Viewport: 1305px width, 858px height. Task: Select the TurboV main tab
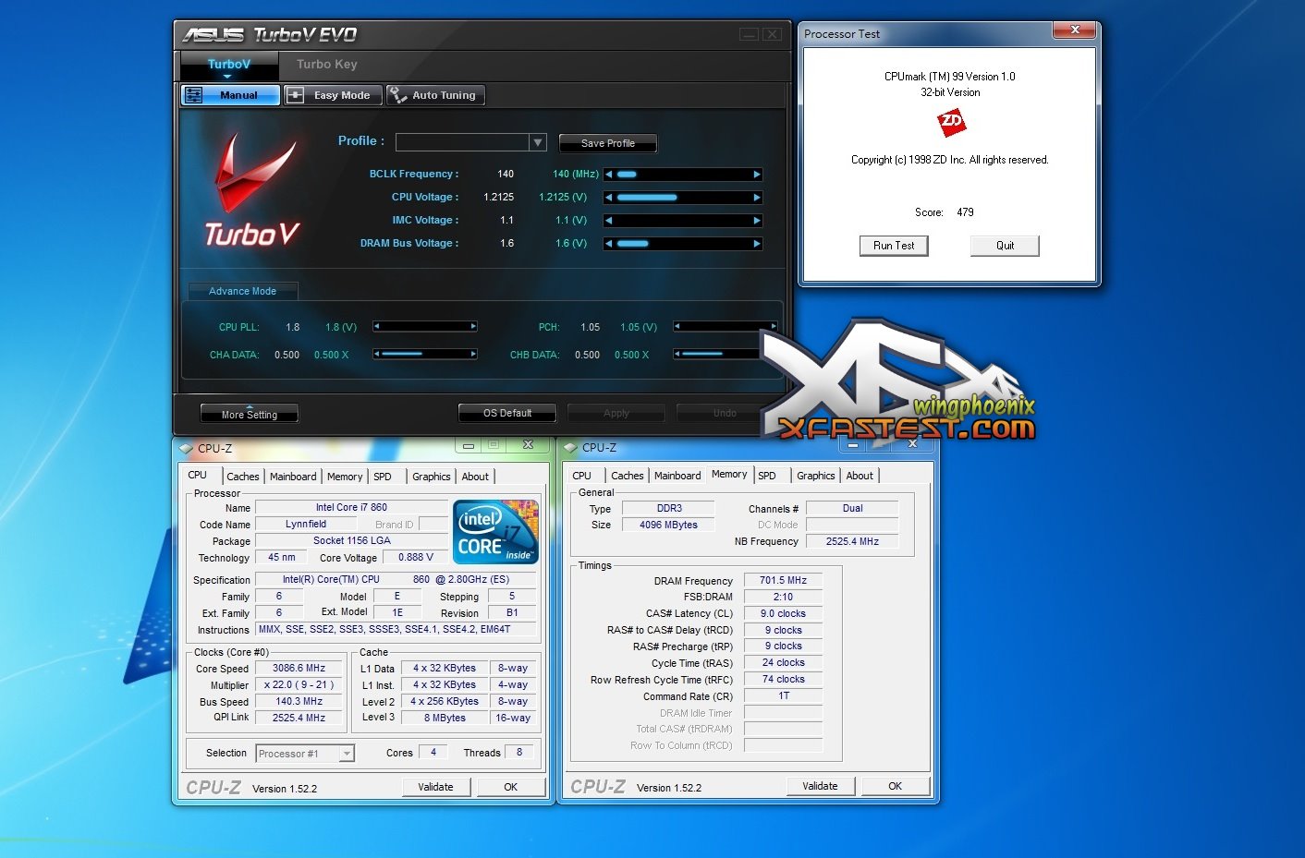coord(229,64)
